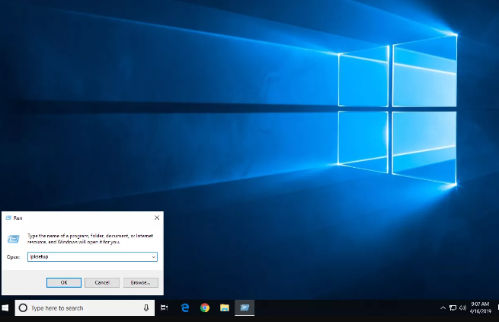Screen dimensions: 499x322
Task: Click the large Run icon beside the description
Action: [x=14, y=239]
